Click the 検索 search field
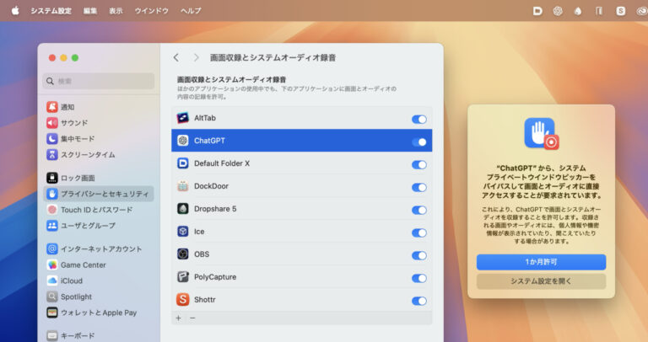The width and height of the screenshot is (648, 342). click(100, 81)
